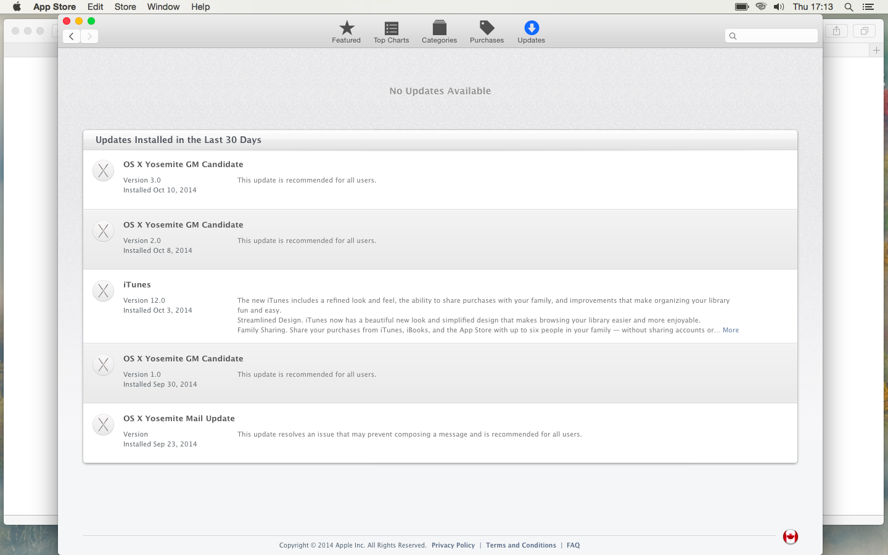The width and height of the screenshot is (888, 555).
Task: Open the App Store menu
Action: (54, 7)
